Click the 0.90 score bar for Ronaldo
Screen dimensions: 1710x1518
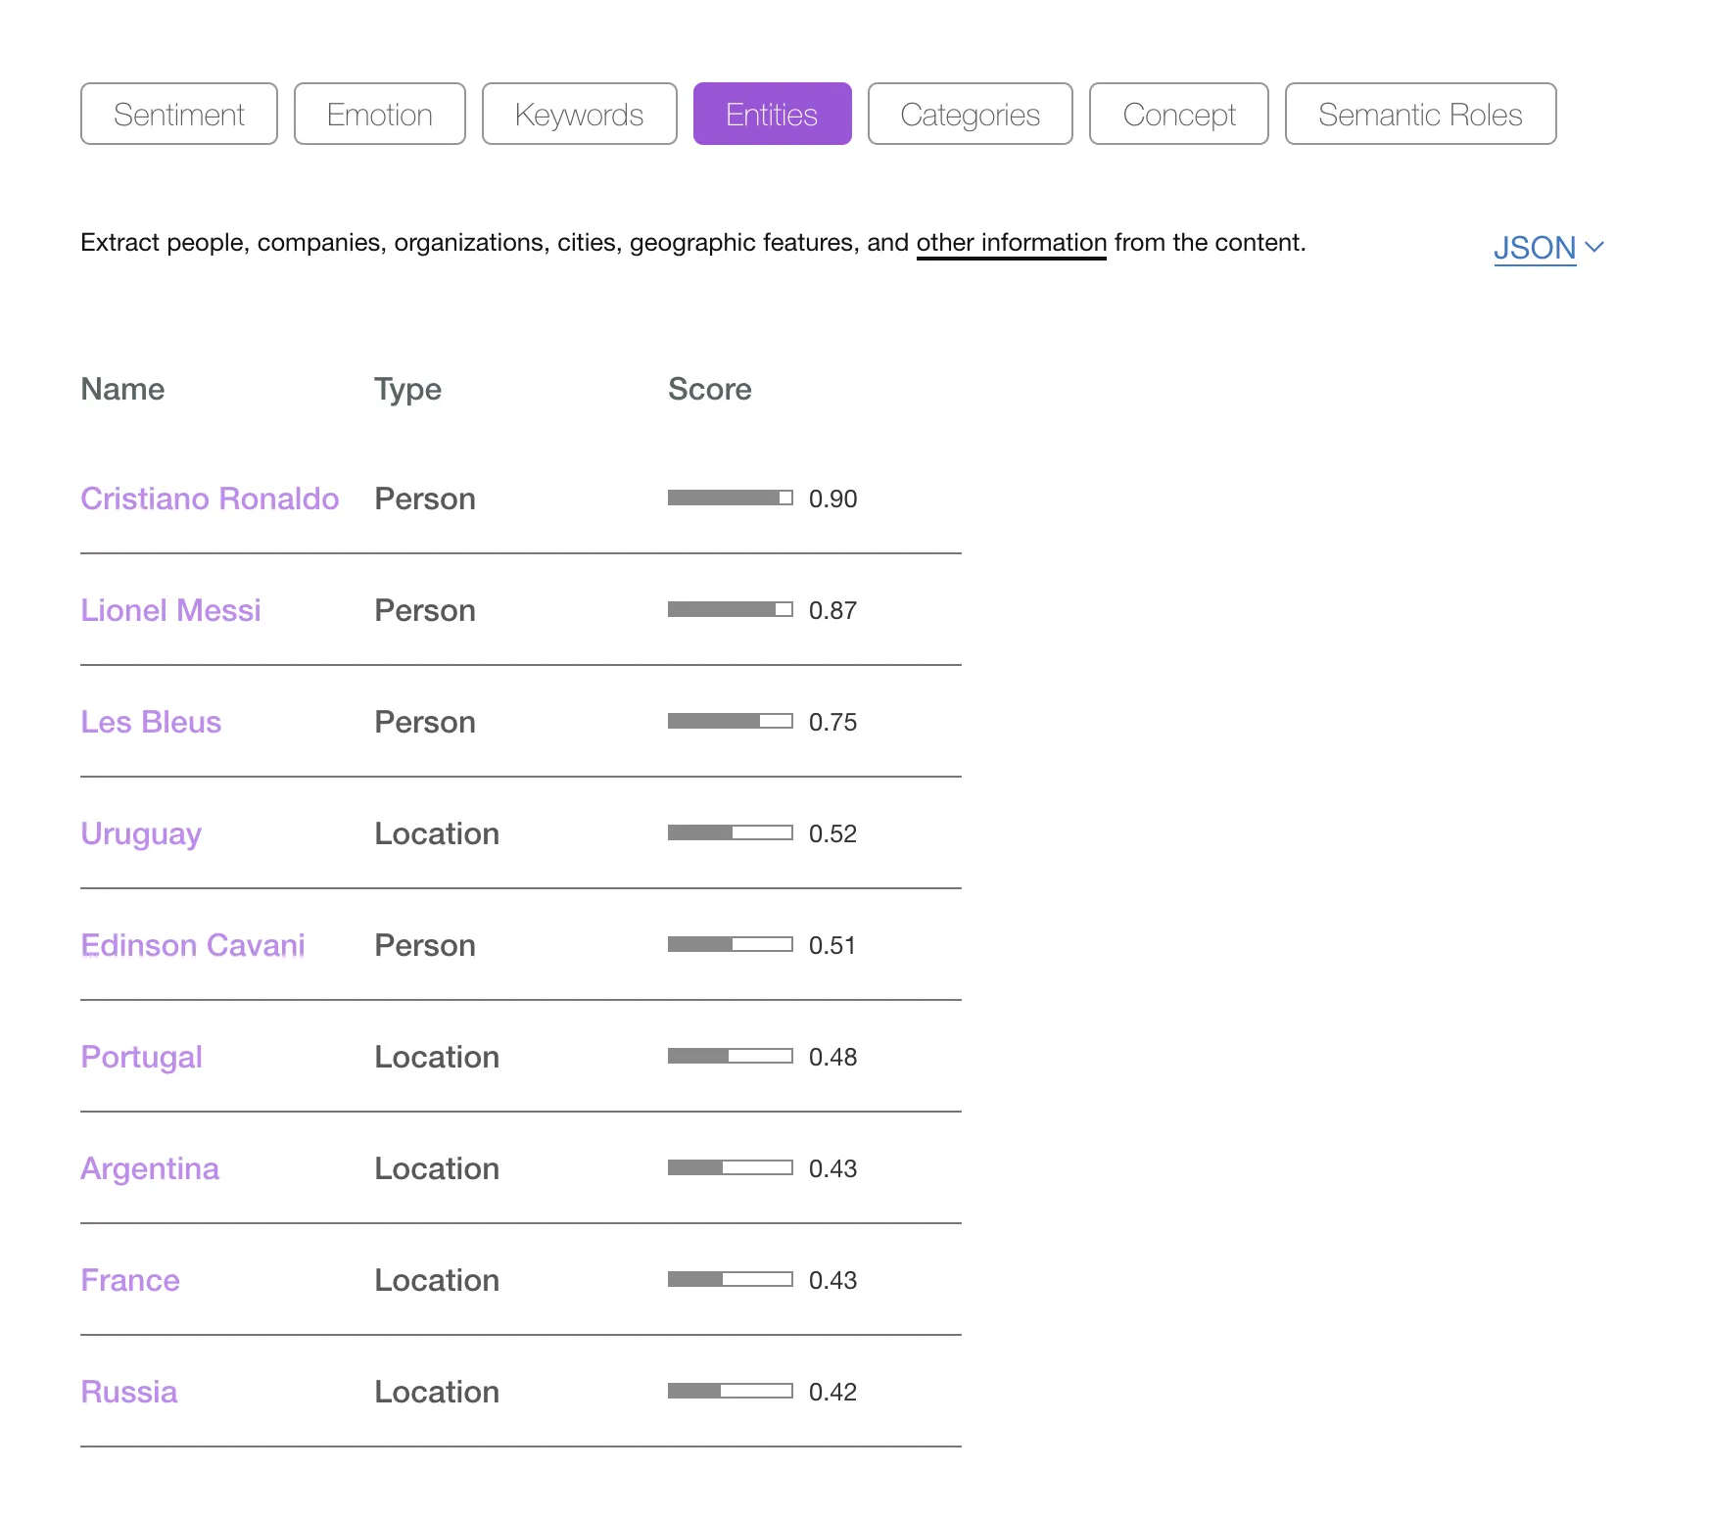(731, 498)
